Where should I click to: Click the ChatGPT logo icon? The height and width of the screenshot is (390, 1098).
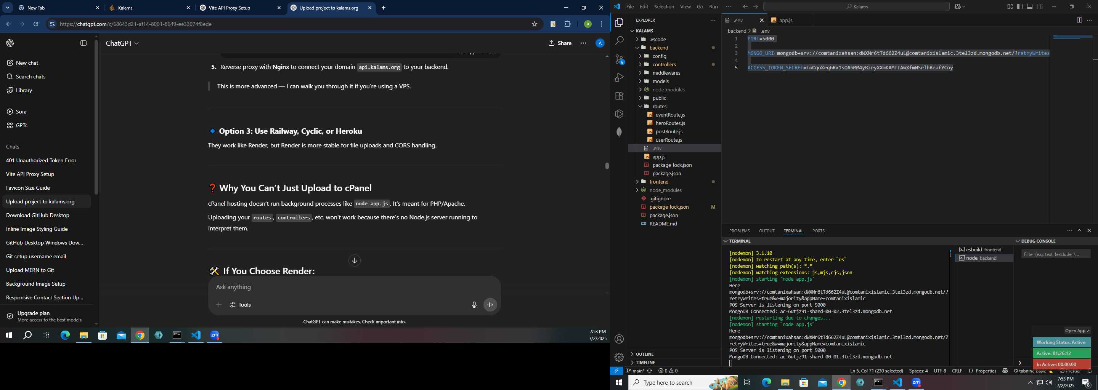pos(10,43)
